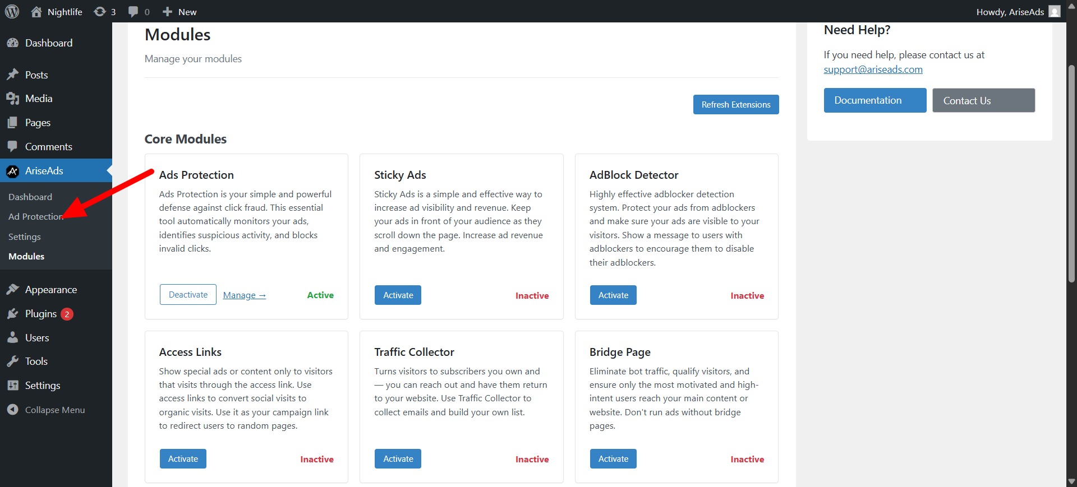Click the Inactive status of AdBlock Detector
The width and height of the screenshot is (1077, 487).
point(747,296)
